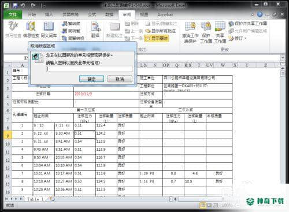Toggle the 显示墨迹 show ink button
Image resolution: width=289 pixels, height=212 pixels.
point(157,38)
